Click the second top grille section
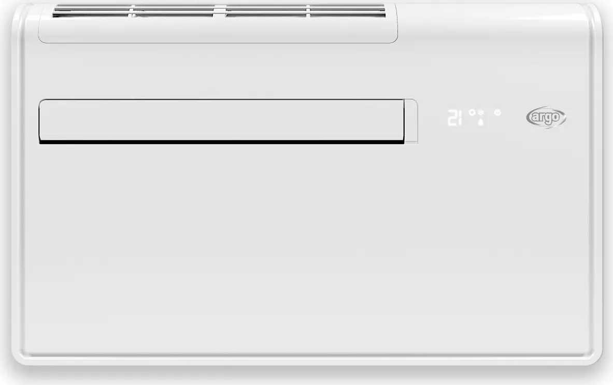This screenshot has height=385, width=613. click(174, 11)
